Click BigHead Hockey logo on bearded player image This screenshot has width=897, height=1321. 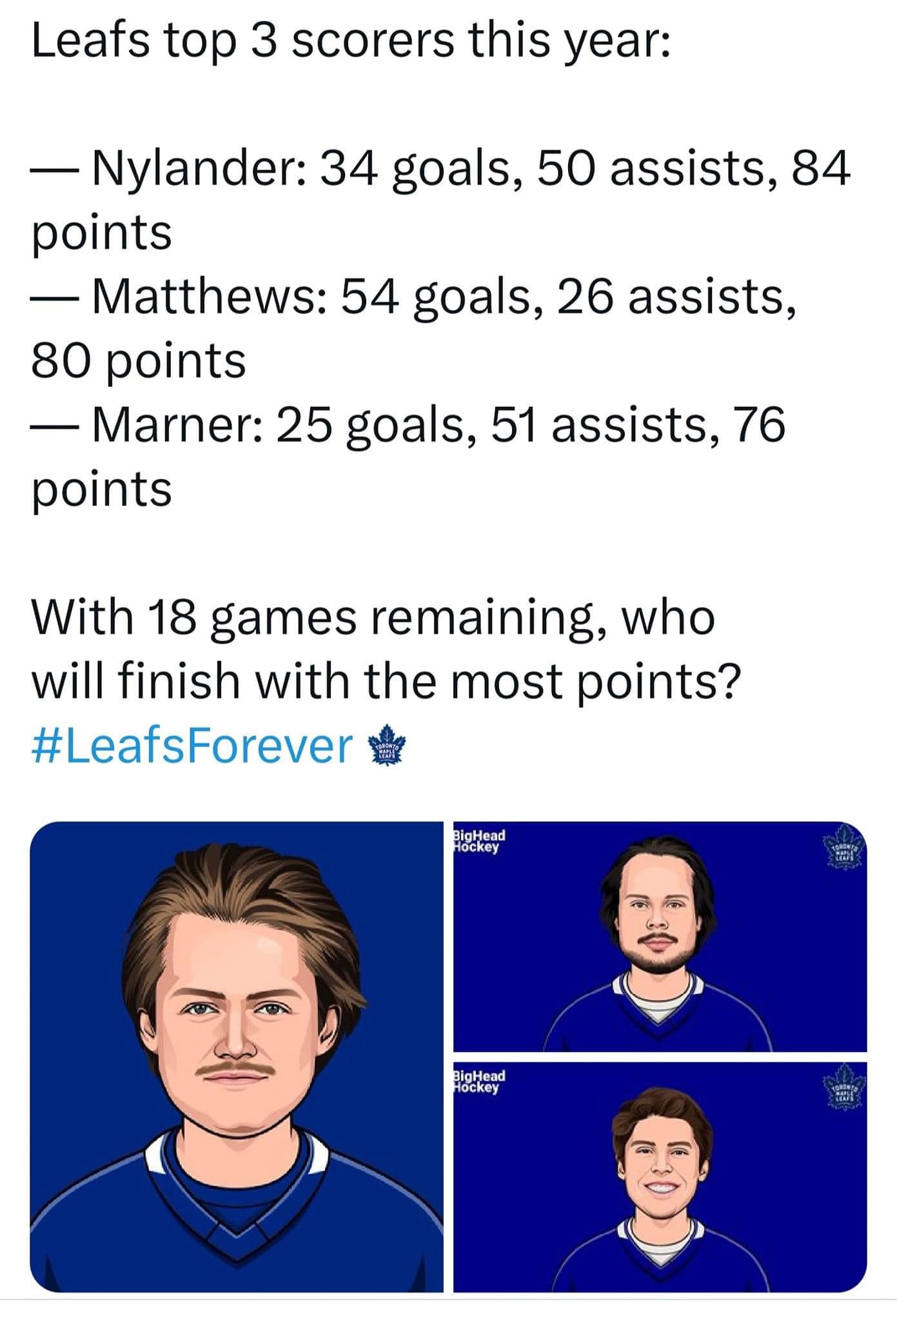479,840
